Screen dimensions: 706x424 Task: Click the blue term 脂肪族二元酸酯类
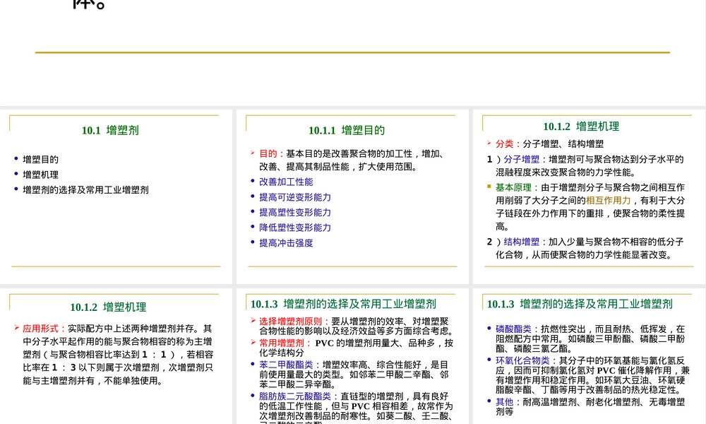[x=295, y=396]
